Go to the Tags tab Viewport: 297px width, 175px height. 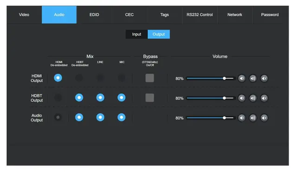164,15
